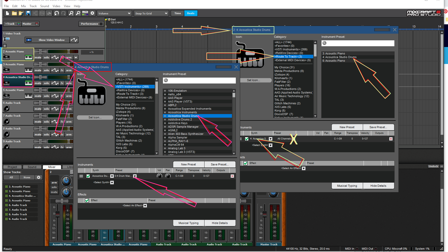Click the keyboard instrument icon on track 2 Acoustic Piano
Viewport: 448px width, 252px height.
6,57
